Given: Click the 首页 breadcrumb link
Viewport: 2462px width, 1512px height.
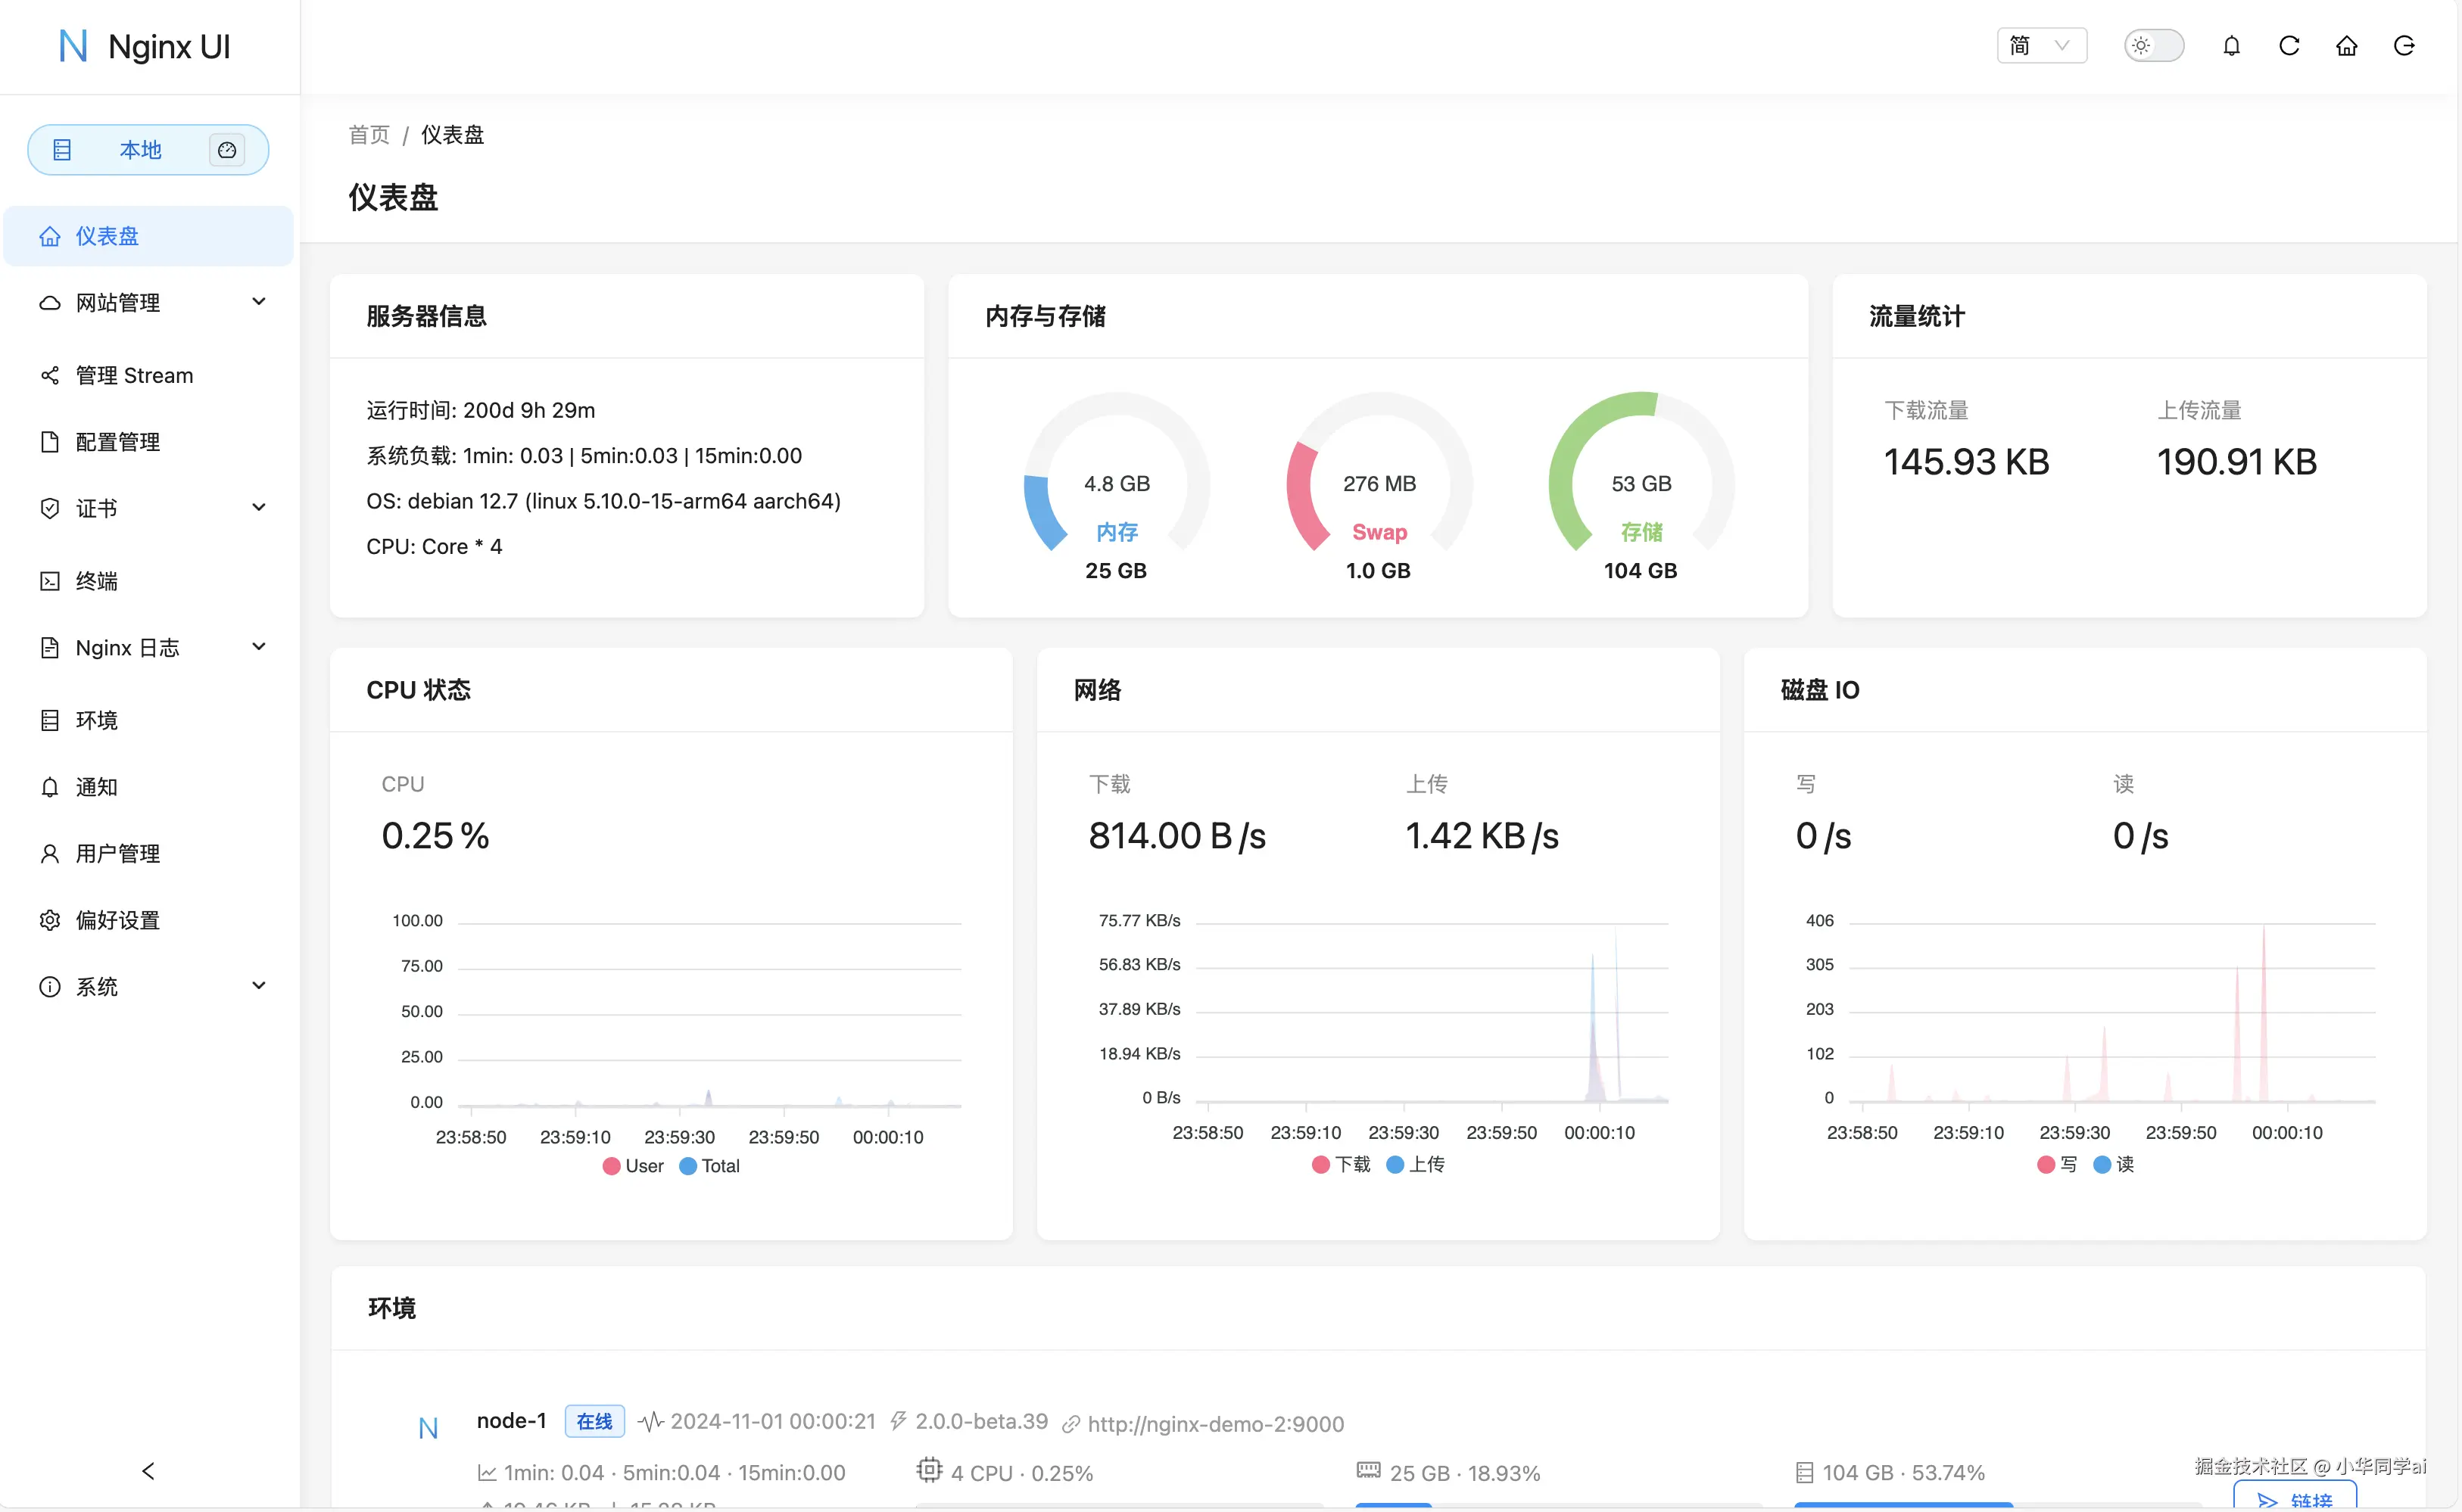Looking at the screenshot, I should coord(368,135).
